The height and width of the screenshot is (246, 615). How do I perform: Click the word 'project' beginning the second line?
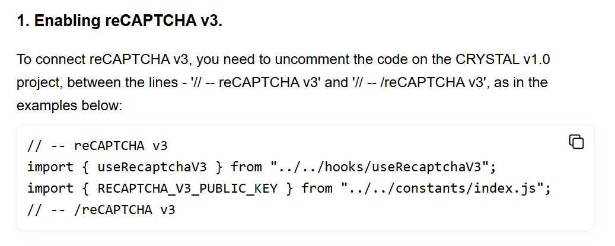point(39,83)
